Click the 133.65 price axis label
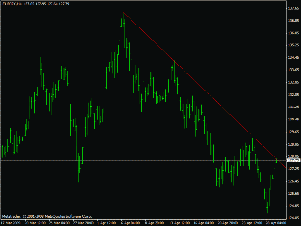 (293, 70)
